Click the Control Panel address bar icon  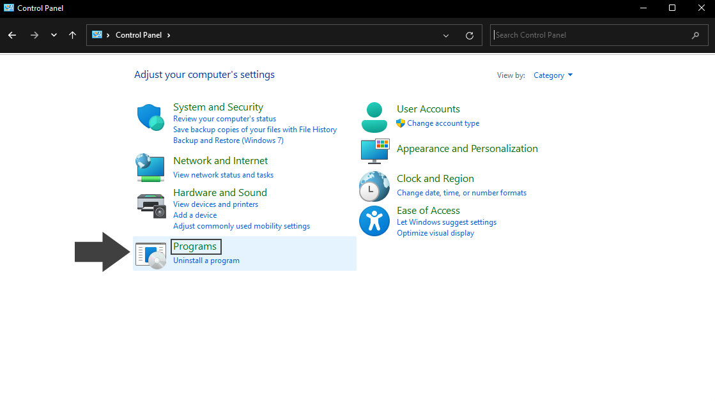(97, 34)
